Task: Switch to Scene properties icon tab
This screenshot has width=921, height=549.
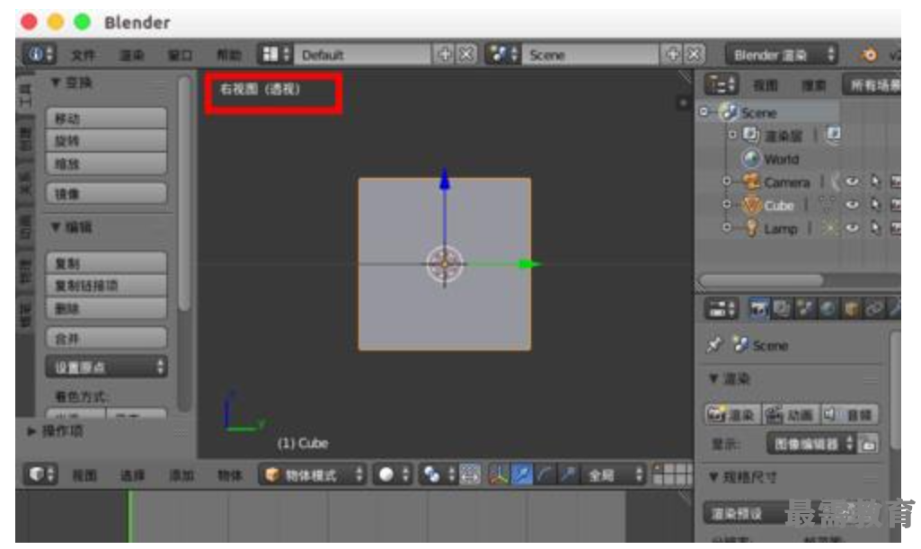Action: click(804, 308)
